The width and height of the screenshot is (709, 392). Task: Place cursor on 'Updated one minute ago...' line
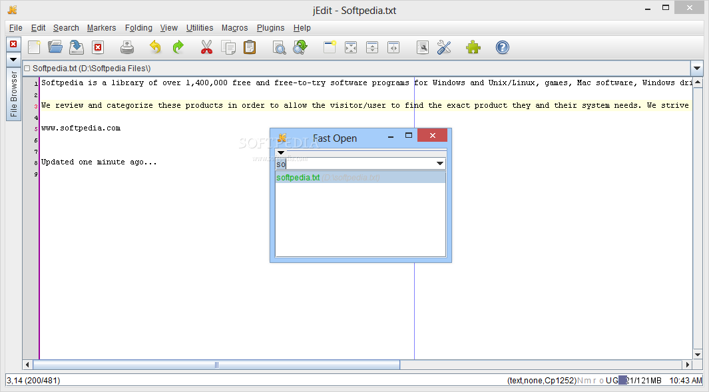(99, 162)
